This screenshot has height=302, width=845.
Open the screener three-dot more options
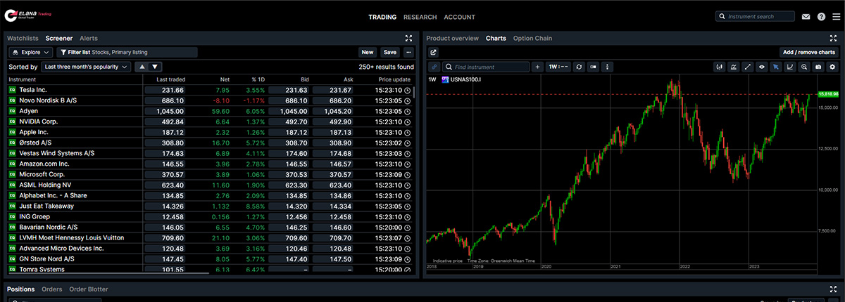(408, 52)
